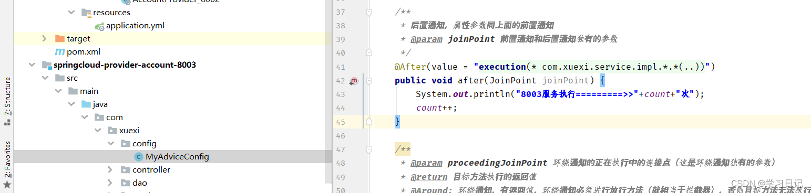Click the Favorites star icon
This screenshot has width=811, height=193.
[7, 185]
